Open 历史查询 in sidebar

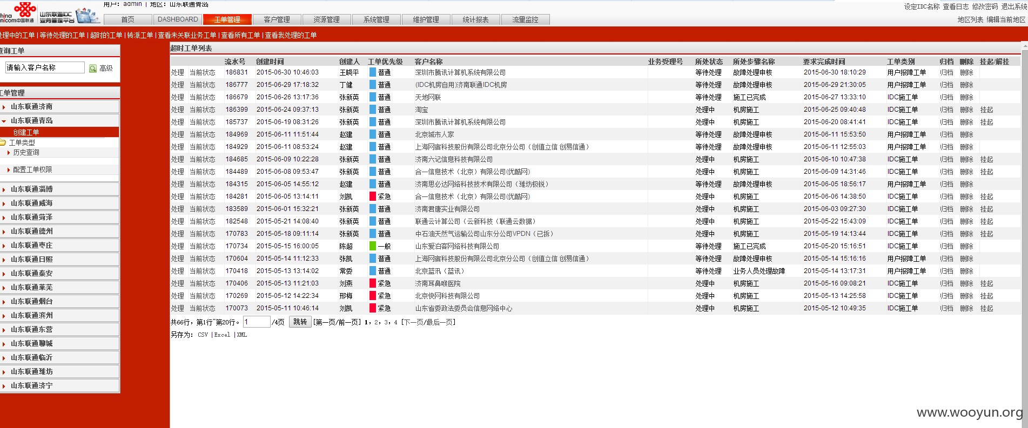[x=26, y=153]
